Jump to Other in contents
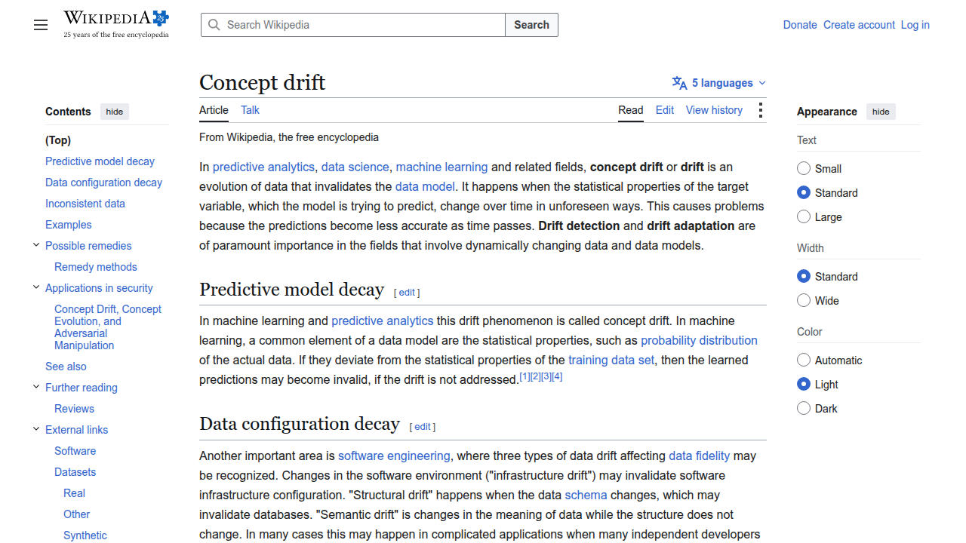Screen dimensions: 966x543 point(76,514)
